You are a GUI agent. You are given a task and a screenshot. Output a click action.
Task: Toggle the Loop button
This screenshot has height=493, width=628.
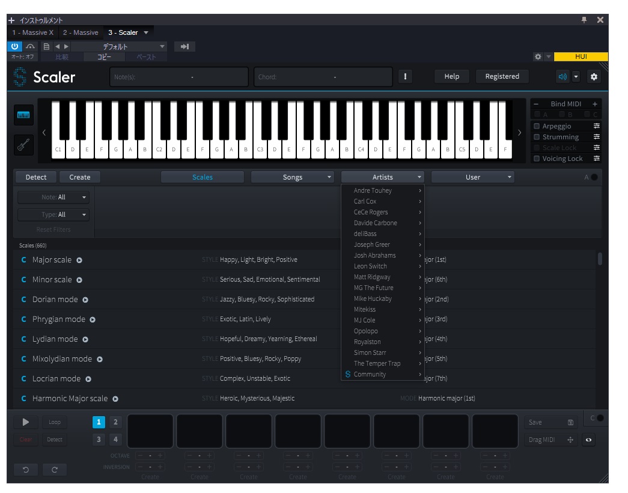[55, 422]
